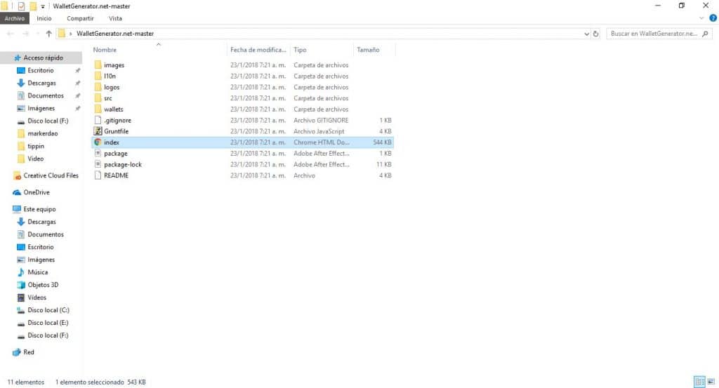Screen dimensions: 719x388
Task: Open Objetos 3D under Este equipo
Action: pos(43,284)
